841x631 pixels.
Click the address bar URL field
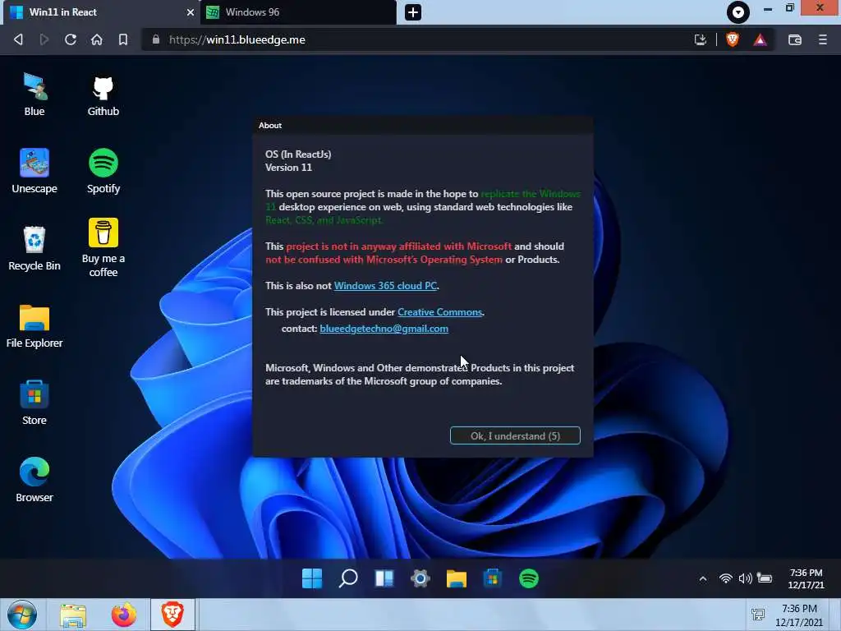tap(418, 39)
